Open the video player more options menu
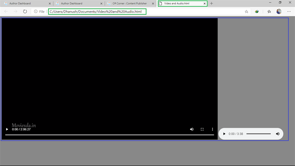Screen dimensions: 295x166 [212, 129]
